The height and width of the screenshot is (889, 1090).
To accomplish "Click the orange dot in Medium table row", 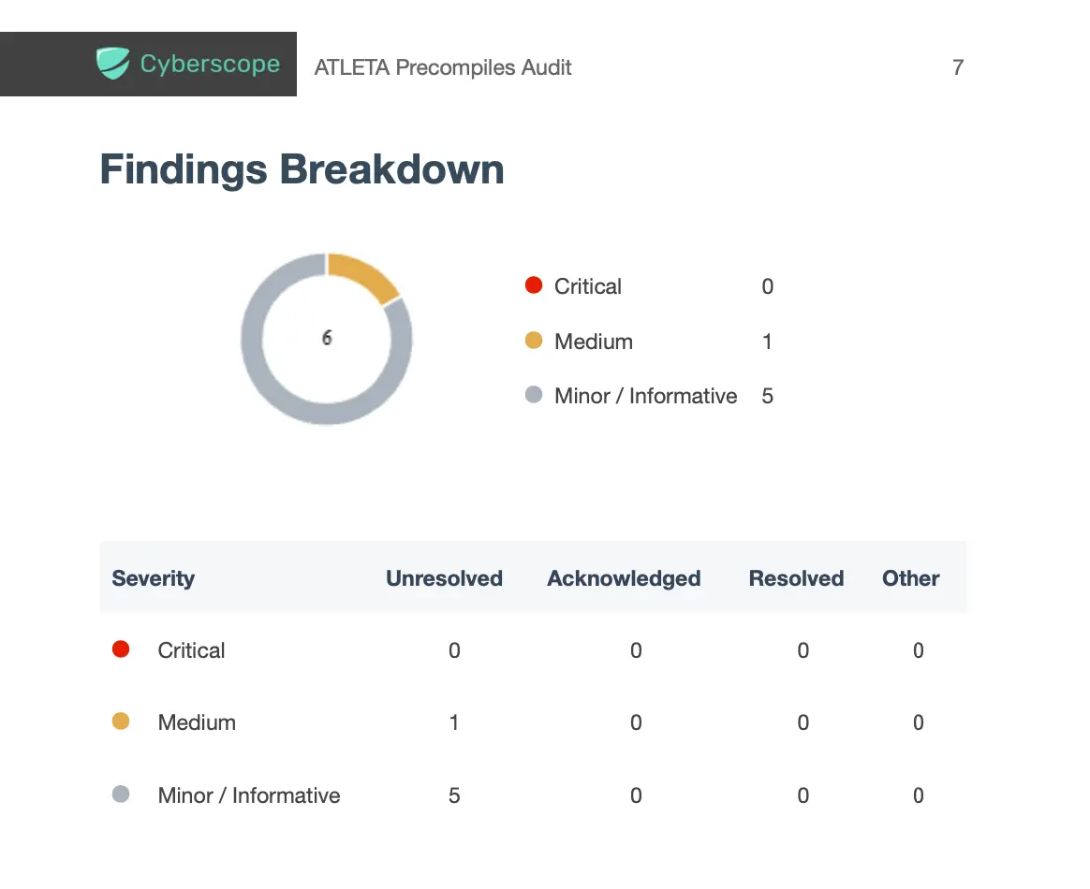I will point(121,721).
